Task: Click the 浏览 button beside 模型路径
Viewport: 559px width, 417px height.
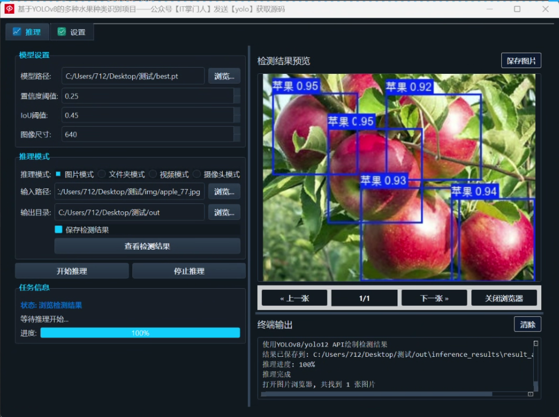Action: (x=224, y=76)
